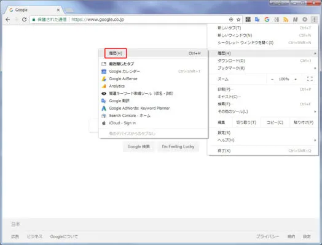Bookmark this page with star icon
This screenshot has height=245, width=322.
(x=238, y=20)
